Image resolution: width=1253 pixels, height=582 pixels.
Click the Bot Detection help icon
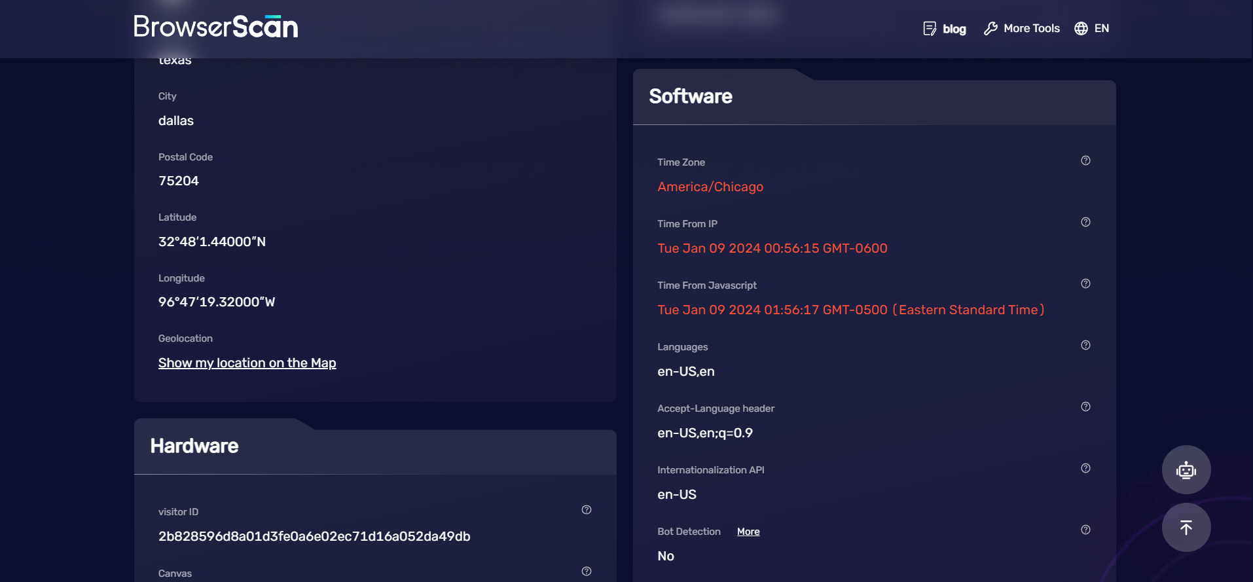(x=1085, y=530)
